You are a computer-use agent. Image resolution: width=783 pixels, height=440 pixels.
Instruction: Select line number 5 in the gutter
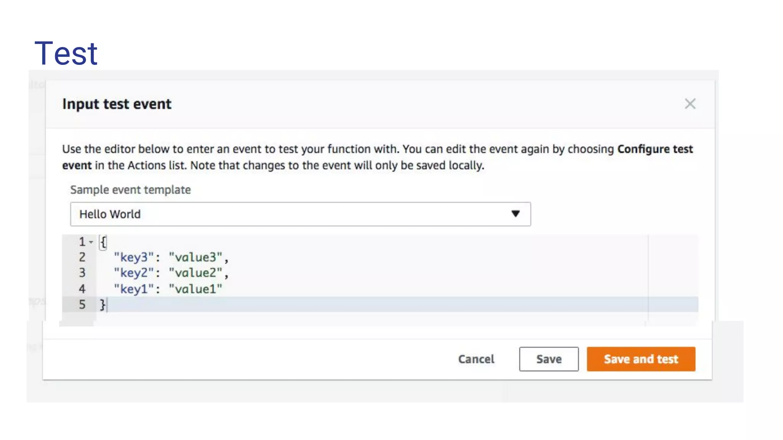82,305
